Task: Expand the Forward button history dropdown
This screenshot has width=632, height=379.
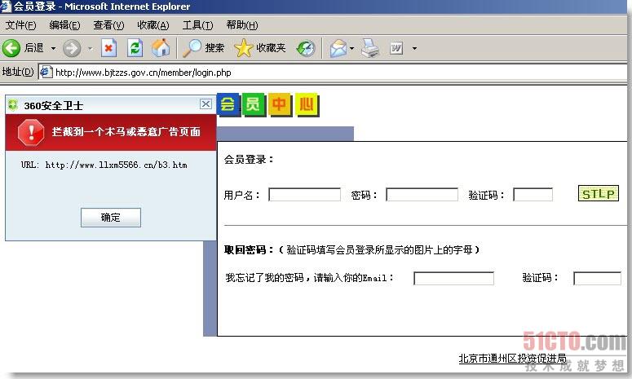Action: pyautogui.click(x=91, y=48)
